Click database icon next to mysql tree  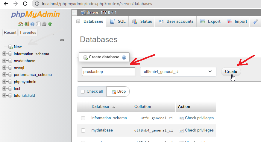10,68
